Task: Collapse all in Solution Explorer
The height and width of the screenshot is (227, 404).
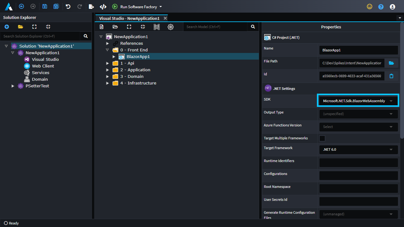Action: 48,27
